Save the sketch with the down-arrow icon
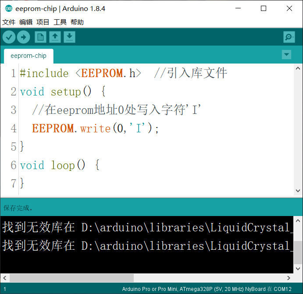The width and height of the screenshot is (303, 294). 70,37
